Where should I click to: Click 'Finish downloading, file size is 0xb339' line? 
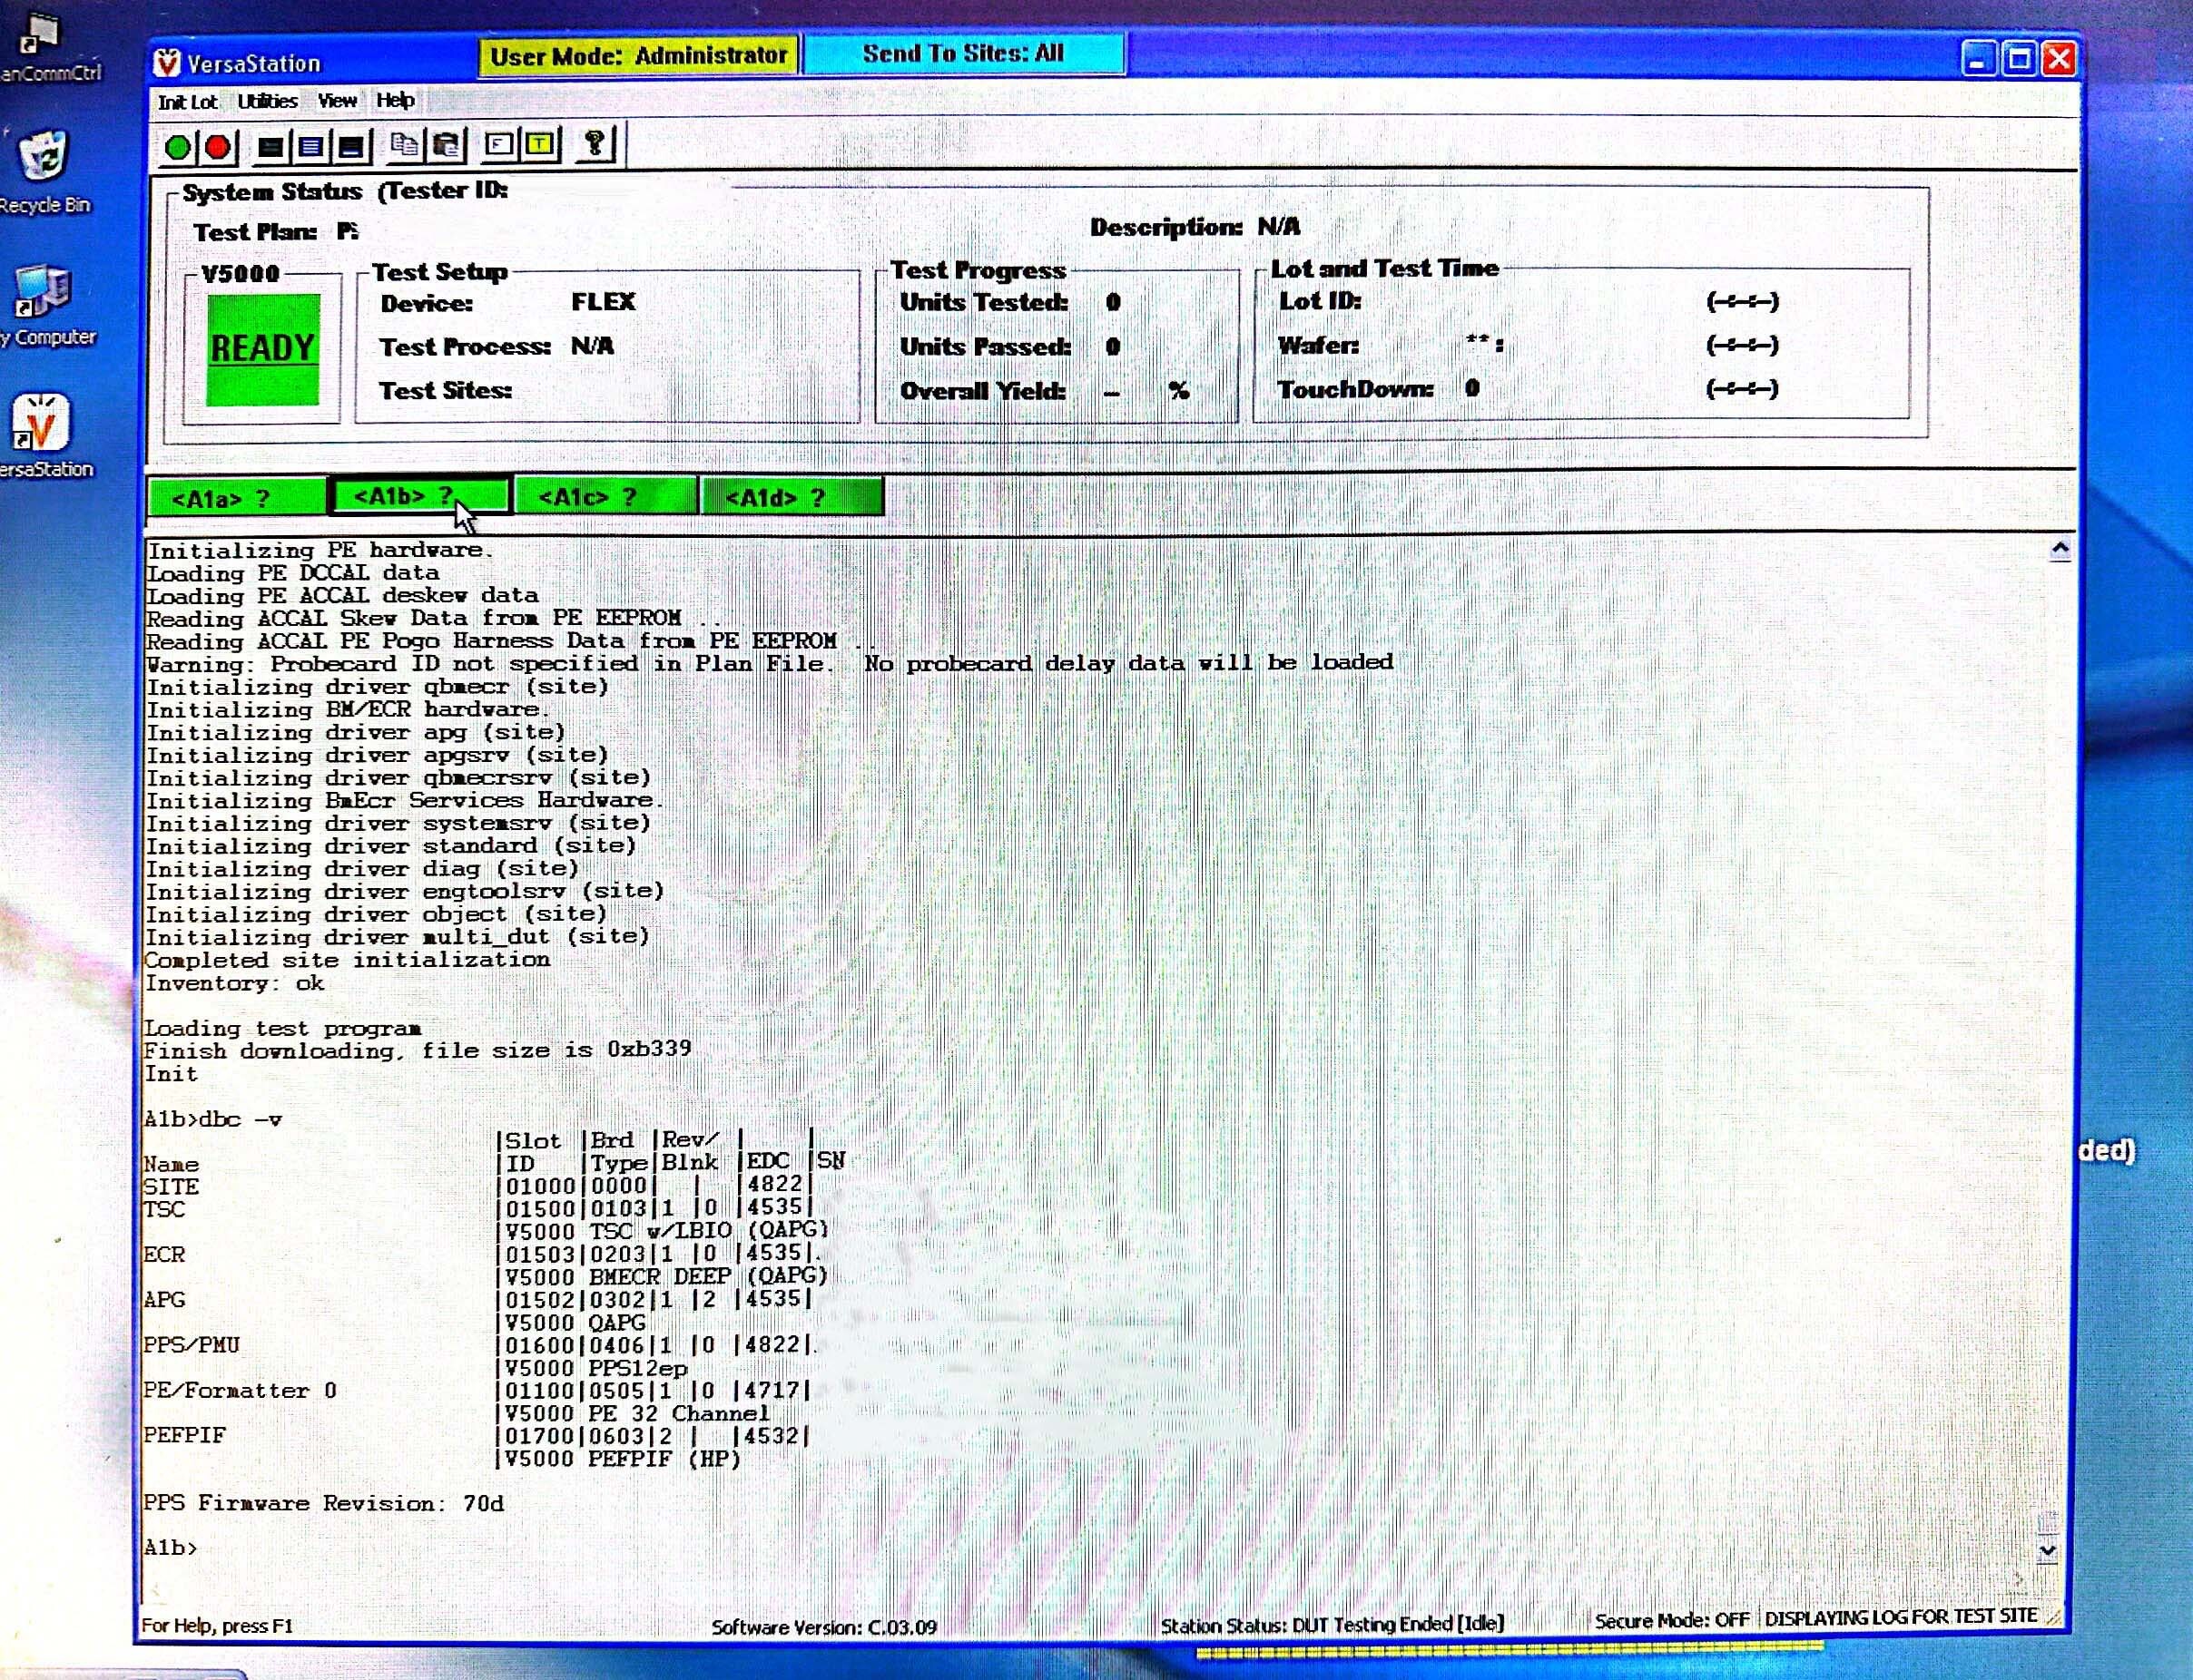click(x=418, y=1050)
